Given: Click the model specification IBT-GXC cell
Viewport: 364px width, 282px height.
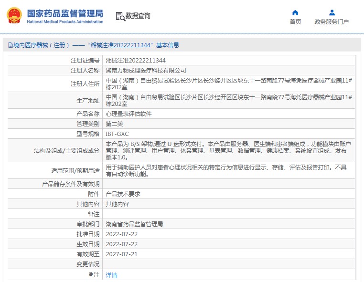Looking at the screenshot, I should [x=117, y=134].
